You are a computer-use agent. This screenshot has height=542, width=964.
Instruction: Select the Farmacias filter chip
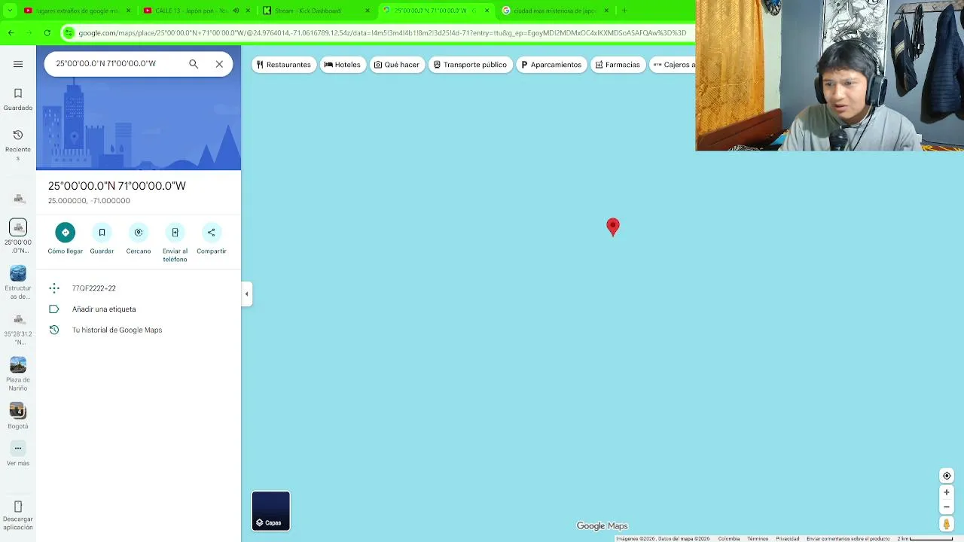(618, 65)
